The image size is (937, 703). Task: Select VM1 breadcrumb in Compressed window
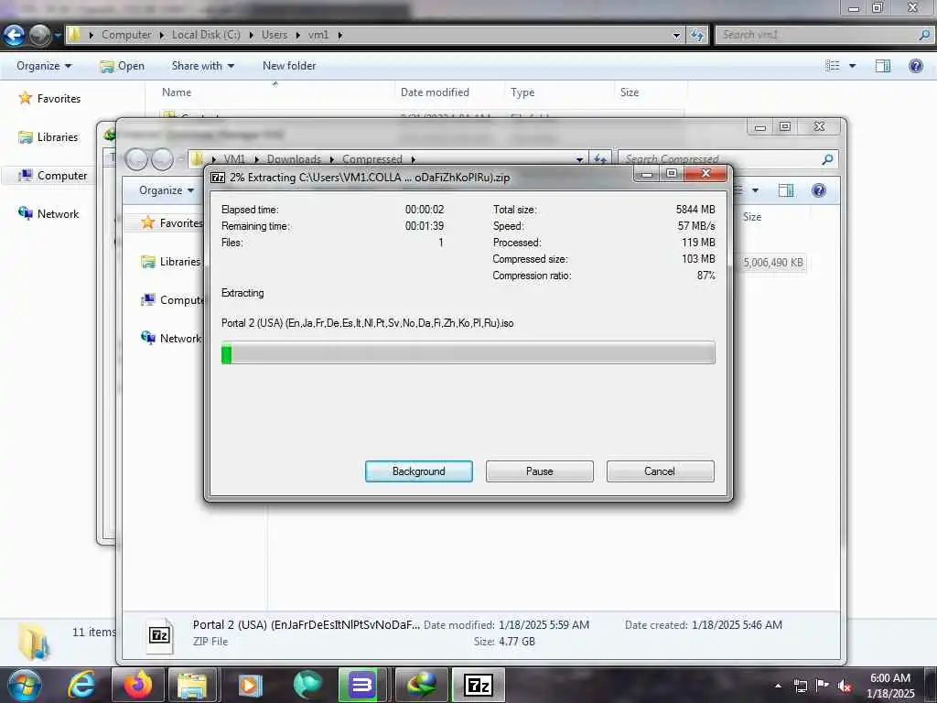click(235, 159)
